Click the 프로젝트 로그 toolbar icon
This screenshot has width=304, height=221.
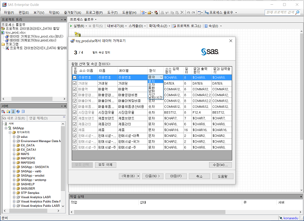pyautogui.click(x=174, y=25)
